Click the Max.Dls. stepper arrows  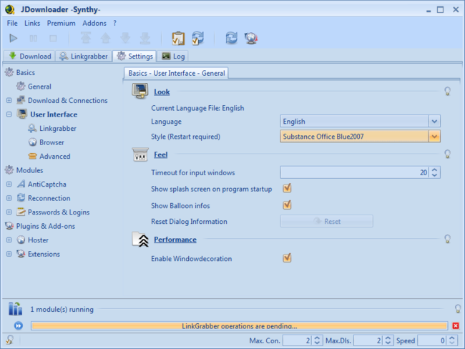(x=388, y=340)
